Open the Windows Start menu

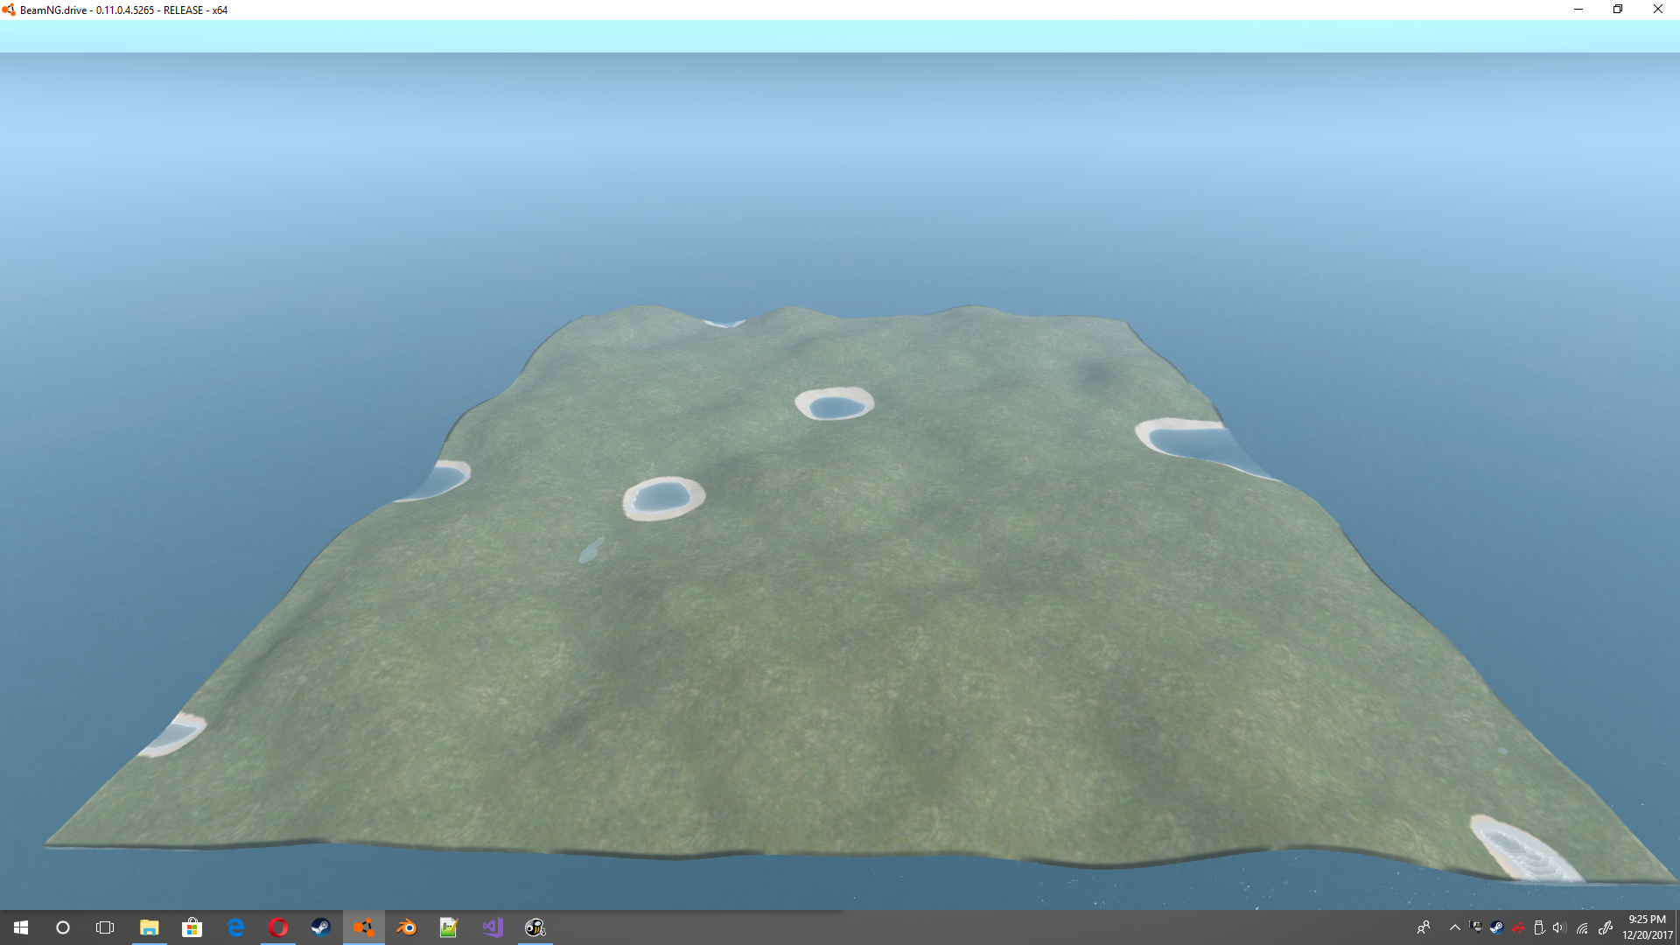[21, 927]
